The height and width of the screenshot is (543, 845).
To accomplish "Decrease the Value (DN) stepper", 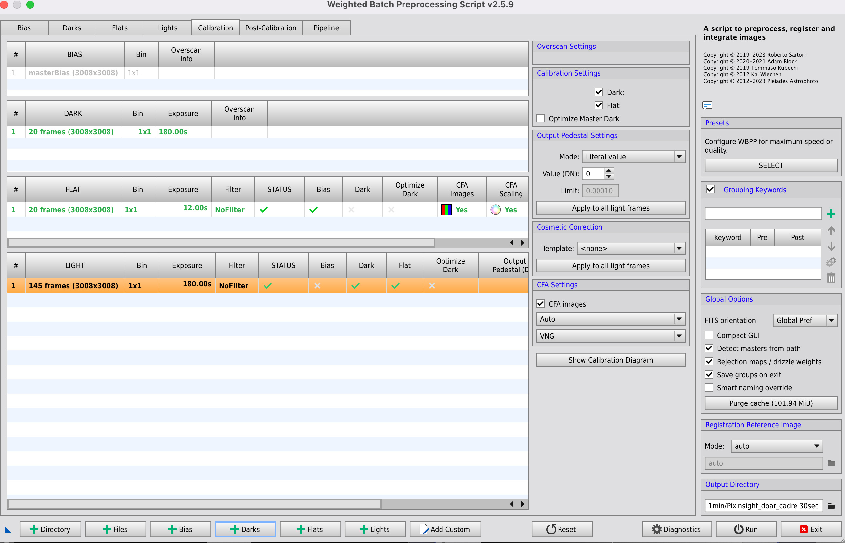I will pos(609,176).
